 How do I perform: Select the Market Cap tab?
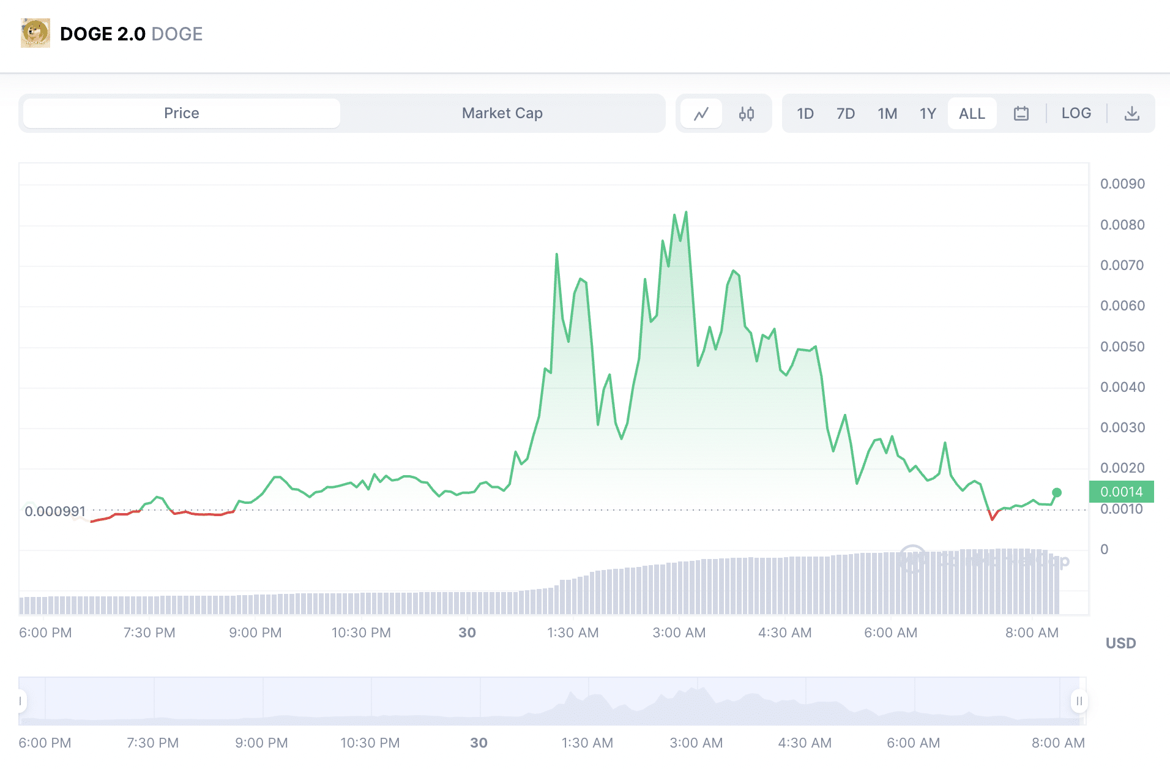tap(502, 113)
